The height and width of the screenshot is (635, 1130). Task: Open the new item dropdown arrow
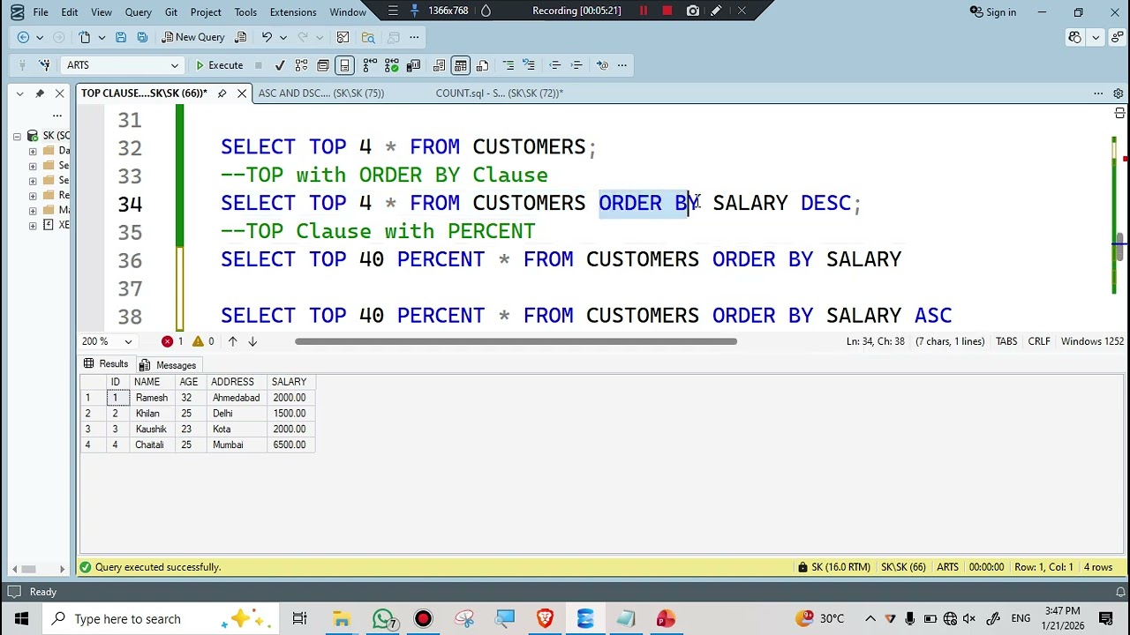(102, 37)
